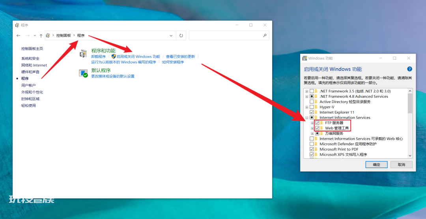Image resolution: width=426 pixels, height=219 pixels.
Task: Select the Hyper-V folder icon
Action: point(316,107)
